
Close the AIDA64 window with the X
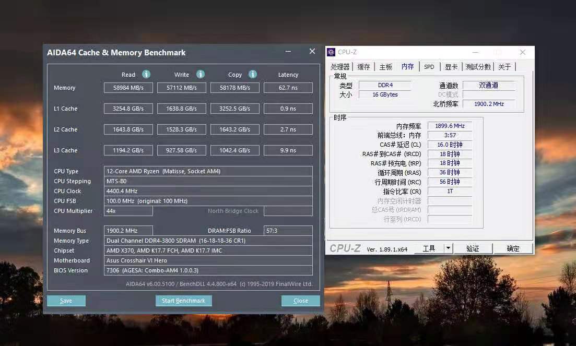(312, 51)
